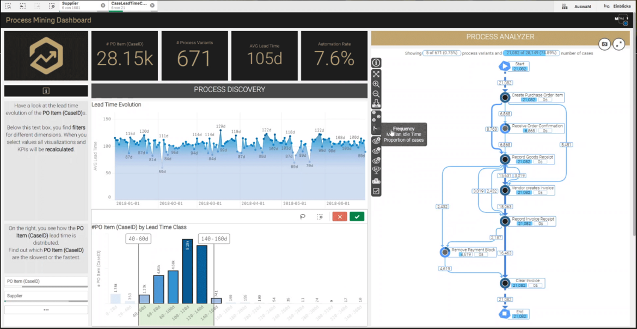Open the Supplier selection tab

(x=79, y=5)
